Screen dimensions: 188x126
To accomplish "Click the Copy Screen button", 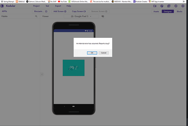I will (x=79, y=11).
